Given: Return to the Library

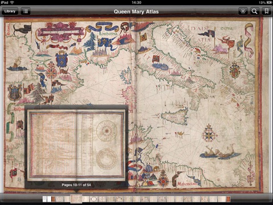Looking at the screenshot, I should 10,11.
